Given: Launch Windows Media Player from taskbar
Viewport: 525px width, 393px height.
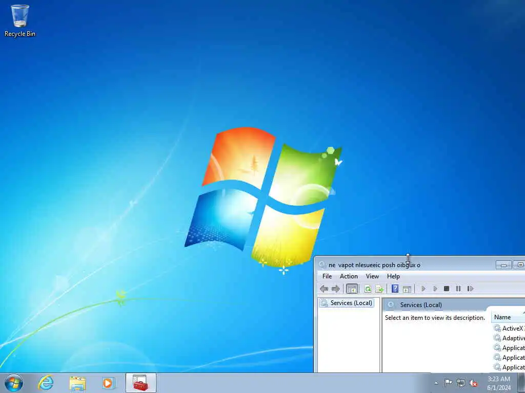Looking at the screenshot, I should click(x=108, y=383).
